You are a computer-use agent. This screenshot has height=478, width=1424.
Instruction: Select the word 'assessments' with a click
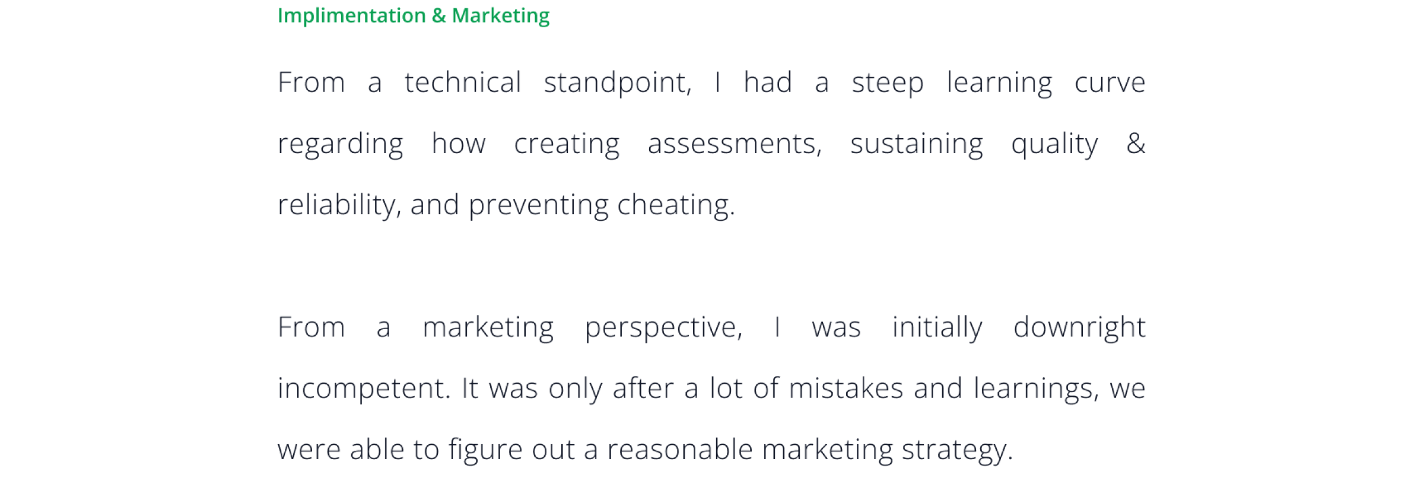tap(733, 144)
